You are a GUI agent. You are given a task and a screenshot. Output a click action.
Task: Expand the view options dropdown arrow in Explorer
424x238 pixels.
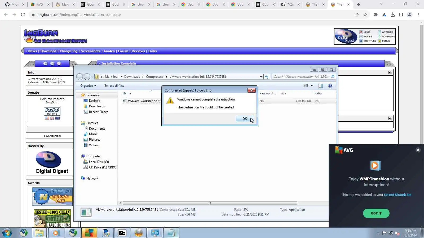coord(312,86)
